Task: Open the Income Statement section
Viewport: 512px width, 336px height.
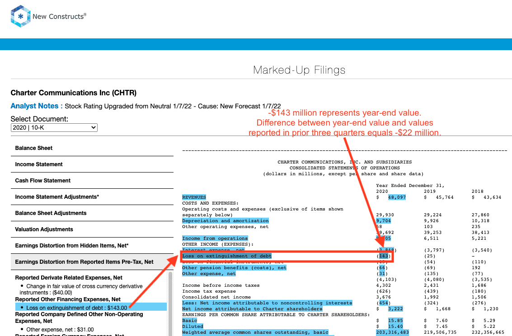Action: [92, 164]
